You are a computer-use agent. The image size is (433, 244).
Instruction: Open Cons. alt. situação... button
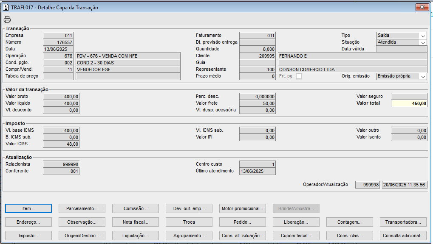click(243, 236)
